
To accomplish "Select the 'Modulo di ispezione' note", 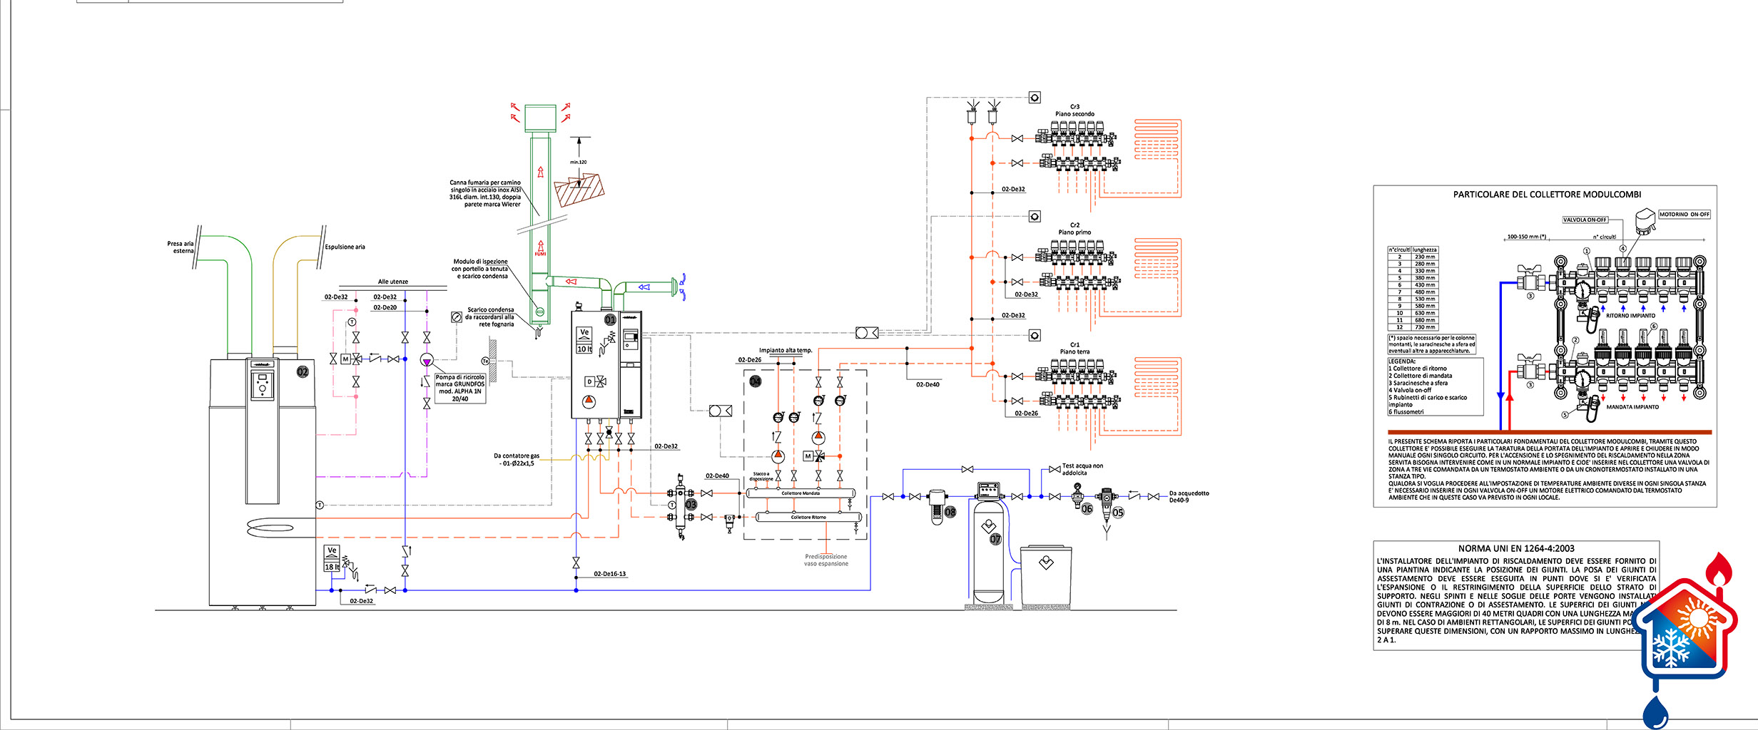I will pos(480,269).
